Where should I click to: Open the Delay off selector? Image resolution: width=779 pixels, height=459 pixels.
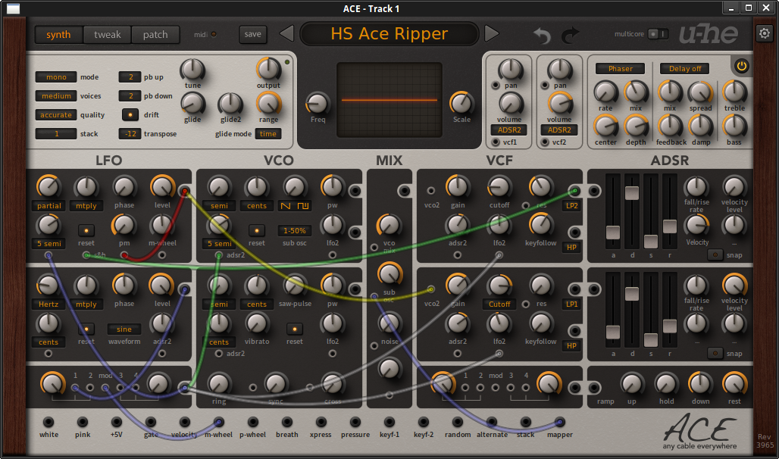point(684,69)
